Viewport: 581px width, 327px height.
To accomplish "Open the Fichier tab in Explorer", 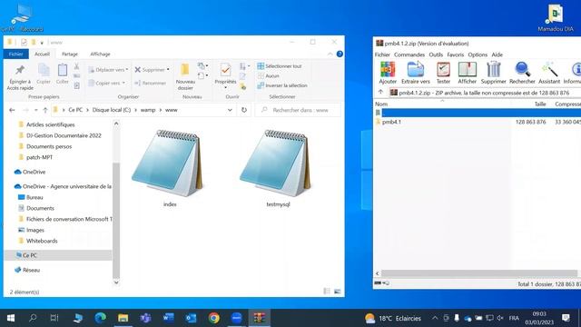I will pyautogui.click(x=16, y=54).
